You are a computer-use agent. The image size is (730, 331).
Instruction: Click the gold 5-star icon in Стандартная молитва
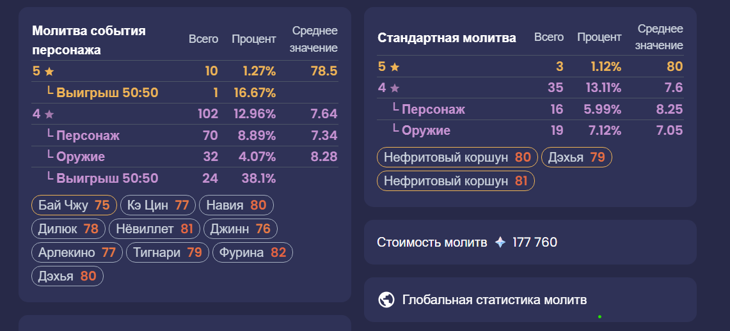pyautogui.click(x=395, y=66)
